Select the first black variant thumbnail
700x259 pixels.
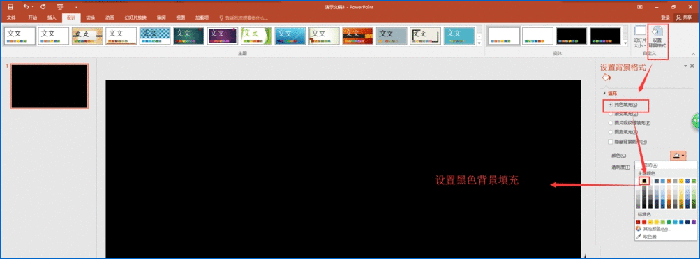(x=572, y=36)
